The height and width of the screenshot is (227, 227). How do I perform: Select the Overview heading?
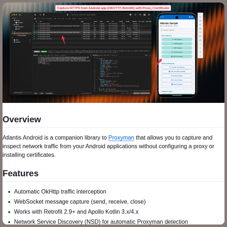coord(22,119)
